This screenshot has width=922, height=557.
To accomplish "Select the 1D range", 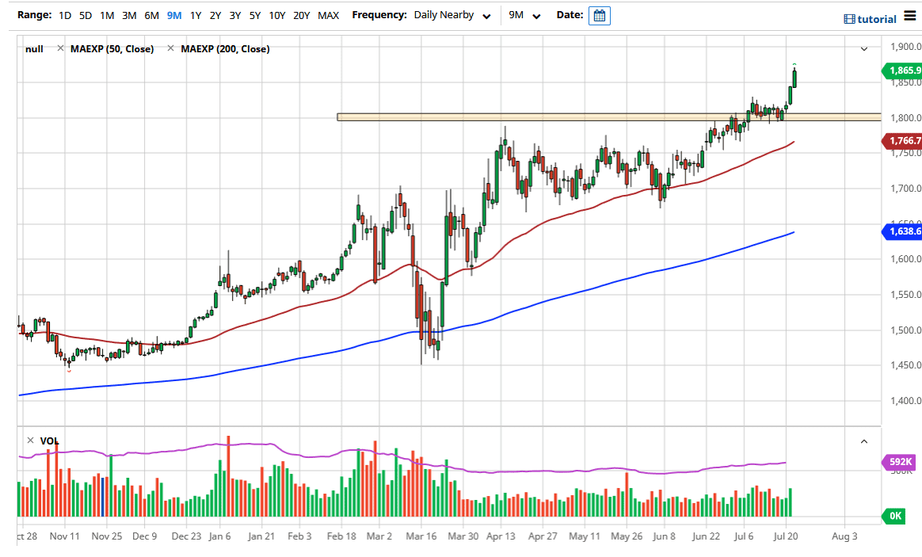I will [x=66, y=15].
